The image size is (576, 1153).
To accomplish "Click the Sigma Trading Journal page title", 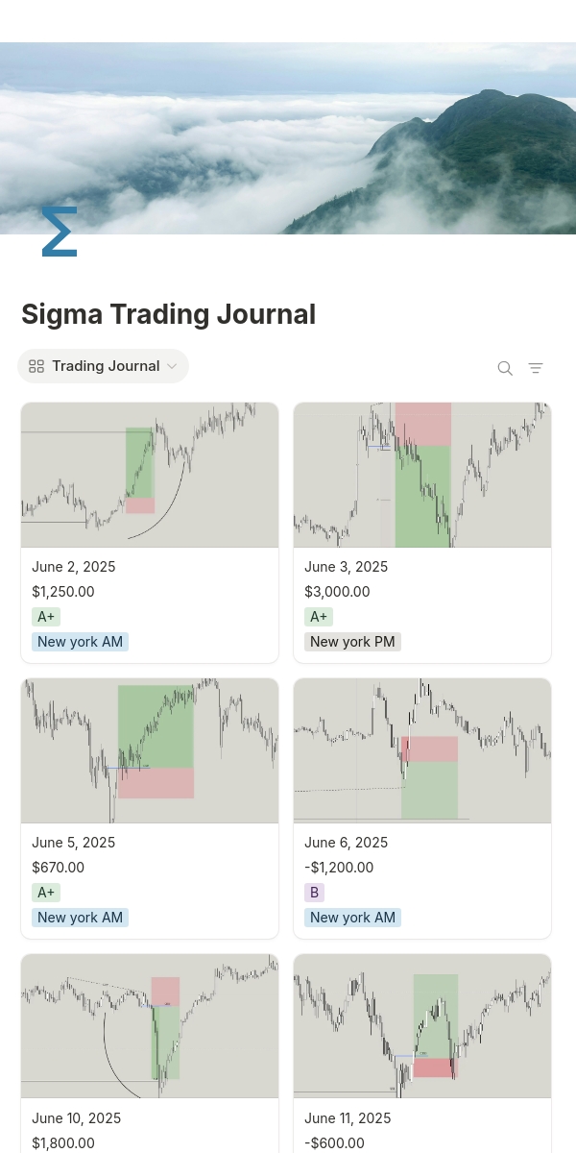I will (x=168, y=314).
